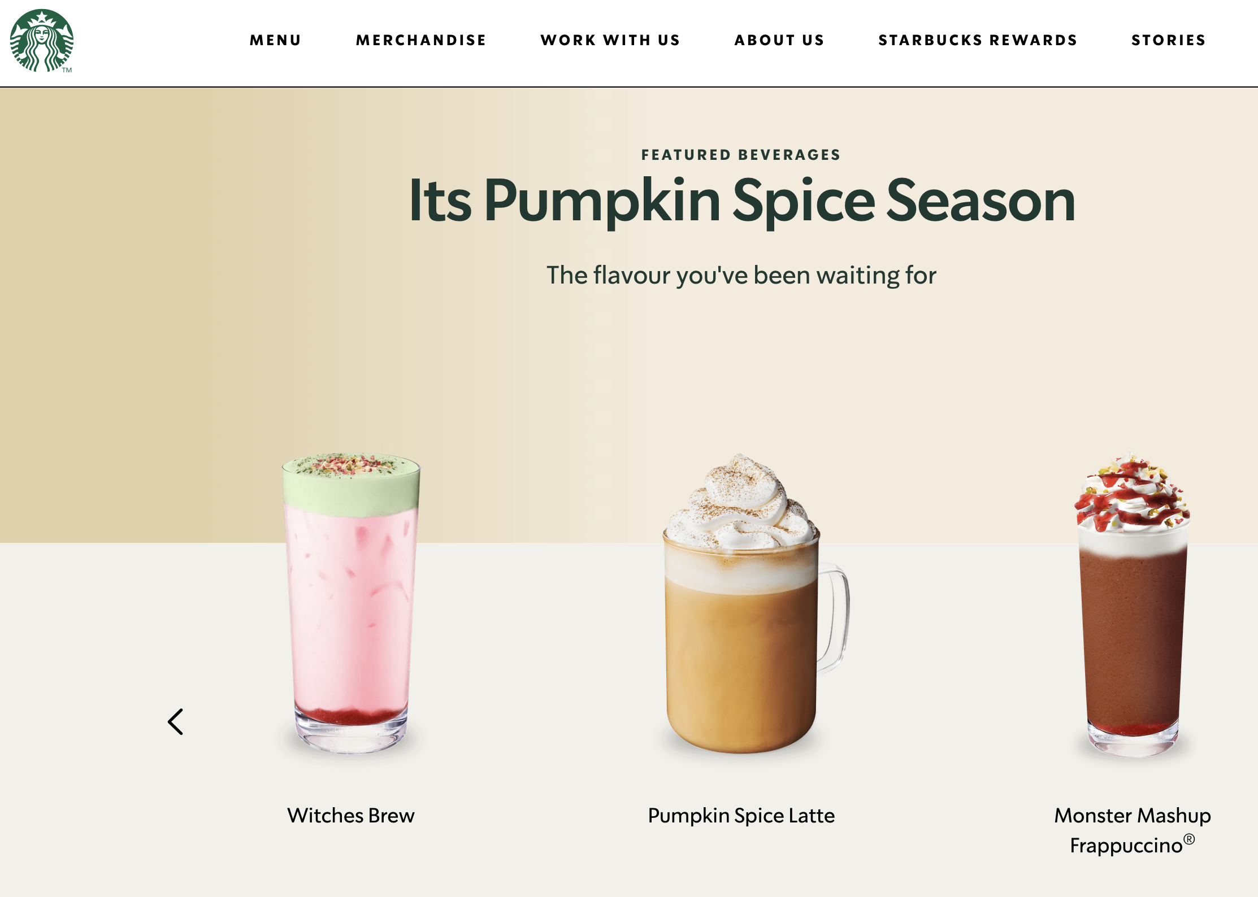Viewport: 1258px width, 897px height.
Task: Click the Its Pumpkin Spice Season heading
Action: pos(741,201)
